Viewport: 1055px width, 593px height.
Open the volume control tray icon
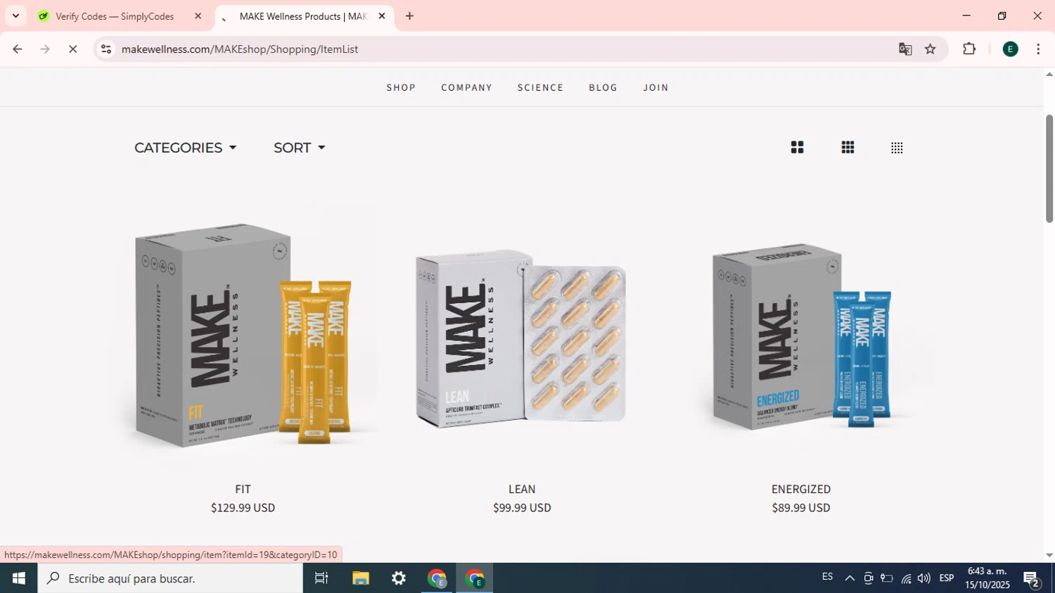924,578
